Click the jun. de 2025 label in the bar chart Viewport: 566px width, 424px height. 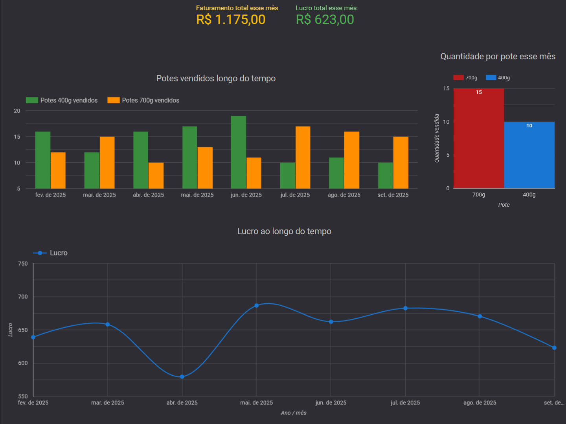pos(246,195)
